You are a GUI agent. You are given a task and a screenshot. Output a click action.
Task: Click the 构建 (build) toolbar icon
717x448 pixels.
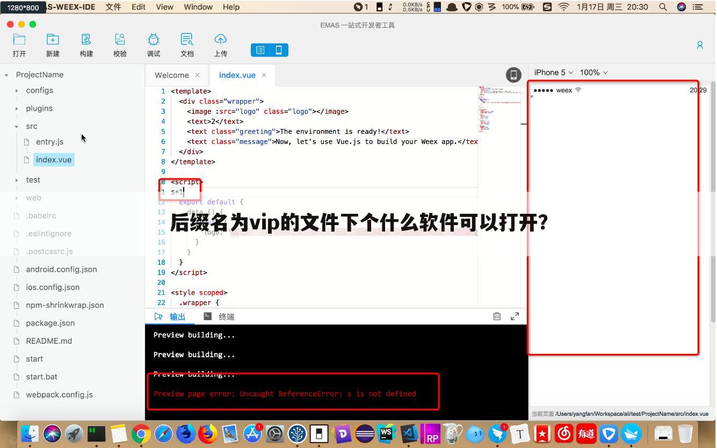(86, 40)
